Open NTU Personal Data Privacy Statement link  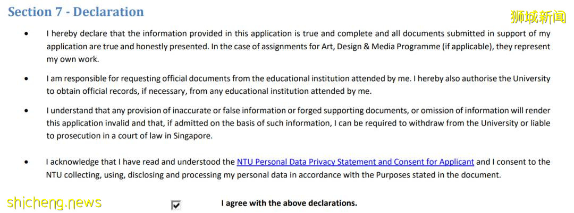[x=355, y=162]
